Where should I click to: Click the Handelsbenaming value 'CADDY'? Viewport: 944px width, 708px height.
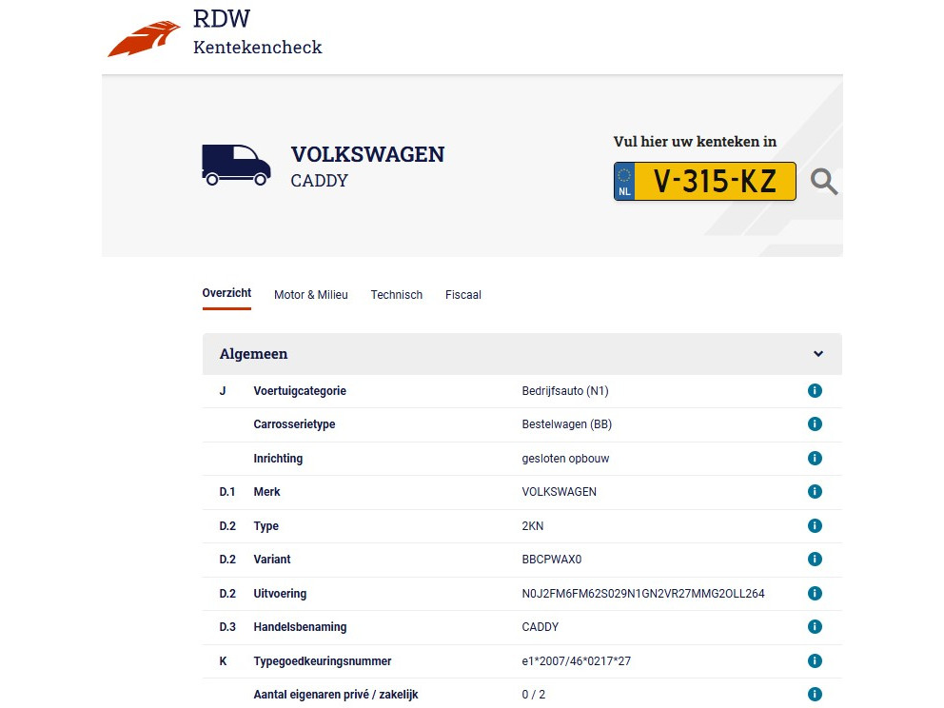(x=540, y=627)
